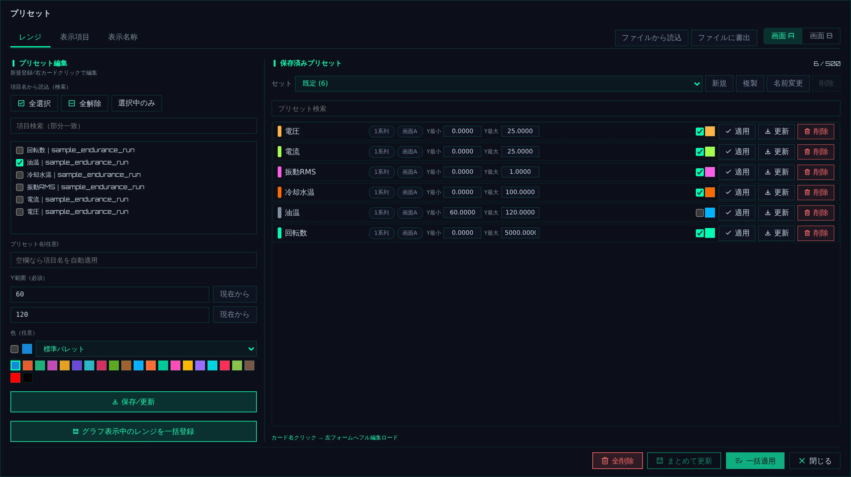Click the 新規 set button
This screenshot has height=477, width=851.
click(x=719, y=83)
